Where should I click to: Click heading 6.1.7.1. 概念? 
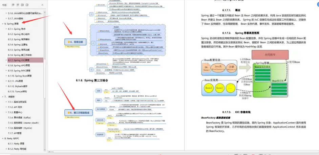232,10
